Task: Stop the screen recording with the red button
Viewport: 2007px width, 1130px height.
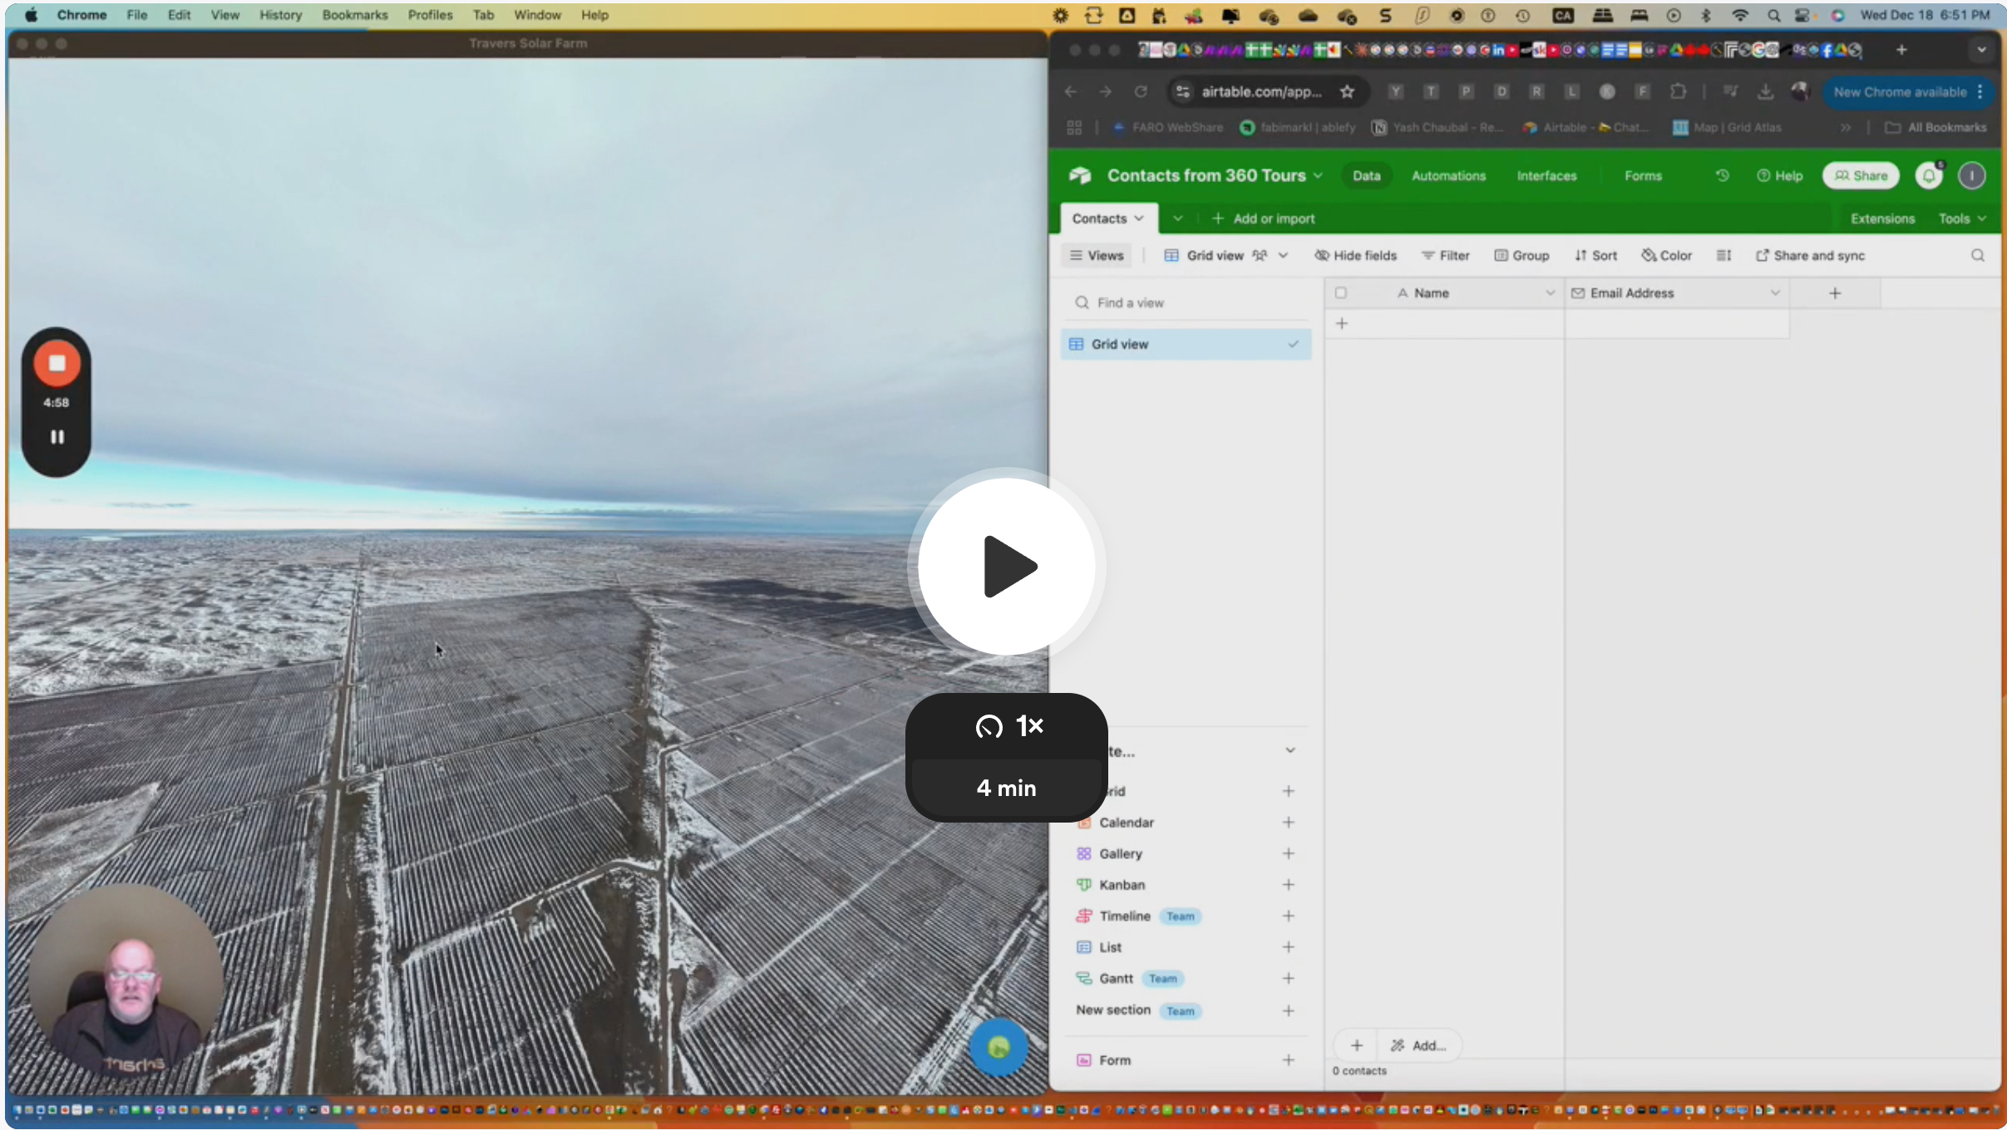Action: click(57, 363)
